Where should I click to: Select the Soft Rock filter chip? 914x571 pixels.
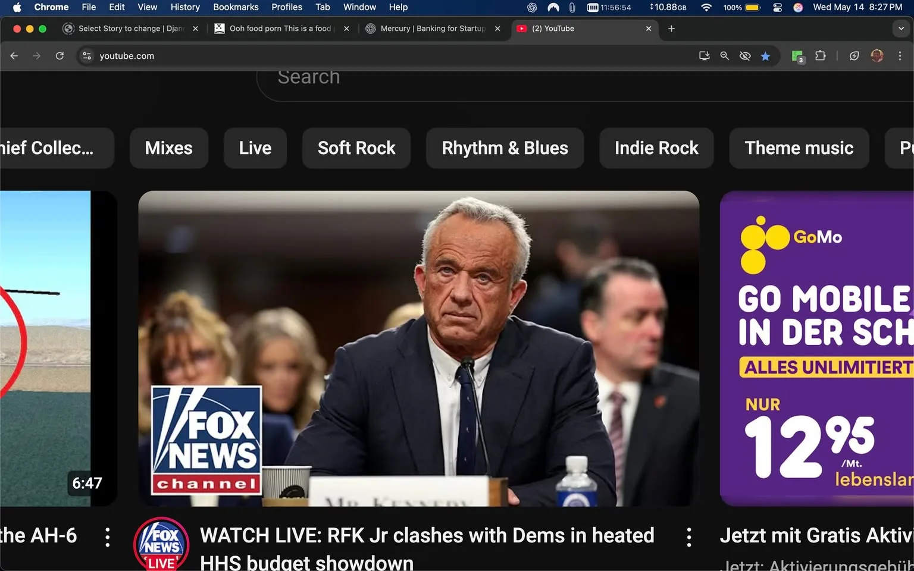pos(356,148)
